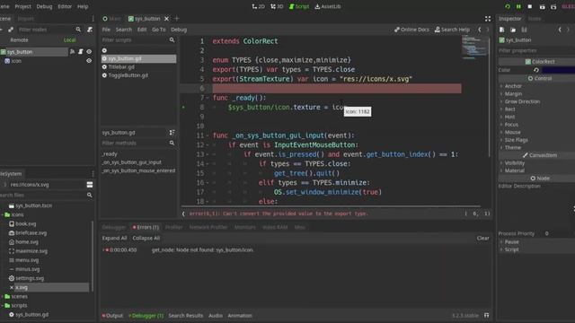The width and height of the screenshot is (575, 323).
Task: Open the Editor menu
Action: coord(65,6)
